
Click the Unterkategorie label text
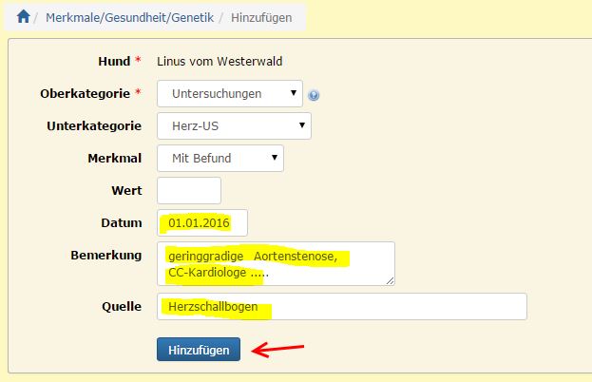point(93,125)
